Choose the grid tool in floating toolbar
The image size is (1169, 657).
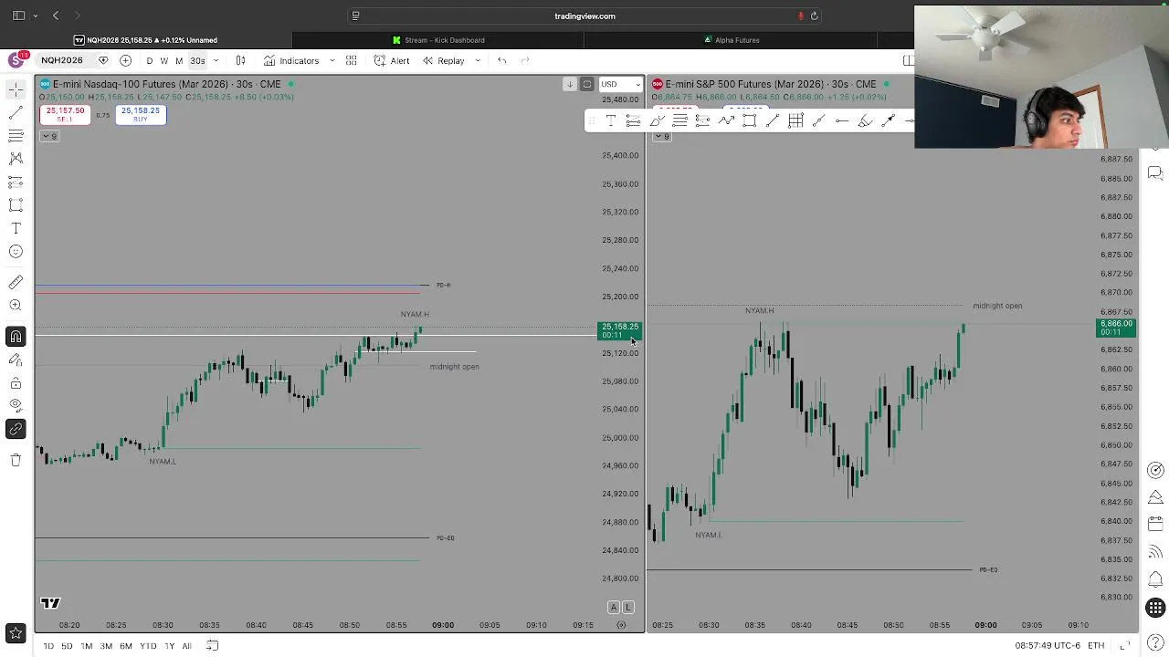tap(795, 120)
